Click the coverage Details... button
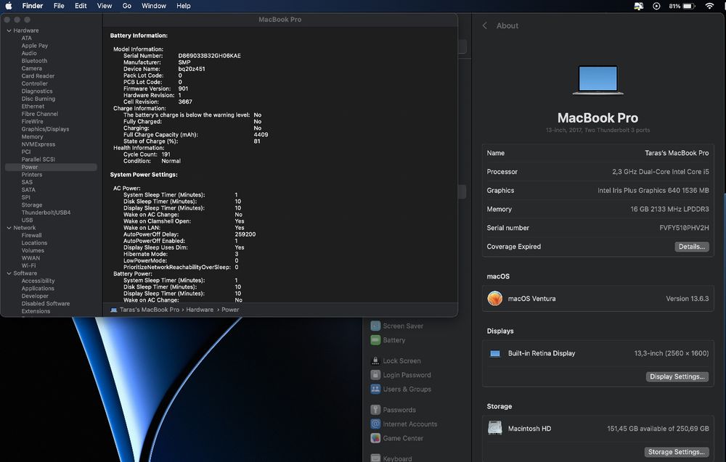Image resolution: width=726 pixels, height=462 pixels. click(692, 247)
